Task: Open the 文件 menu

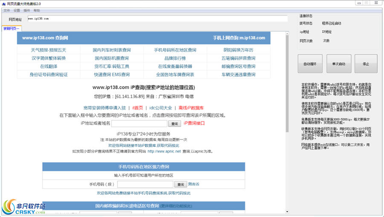Action: pos(6,10)
